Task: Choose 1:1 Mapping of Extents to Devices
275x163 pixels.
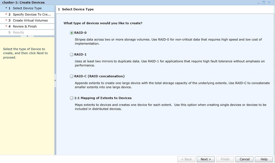Action: [71, 98]
